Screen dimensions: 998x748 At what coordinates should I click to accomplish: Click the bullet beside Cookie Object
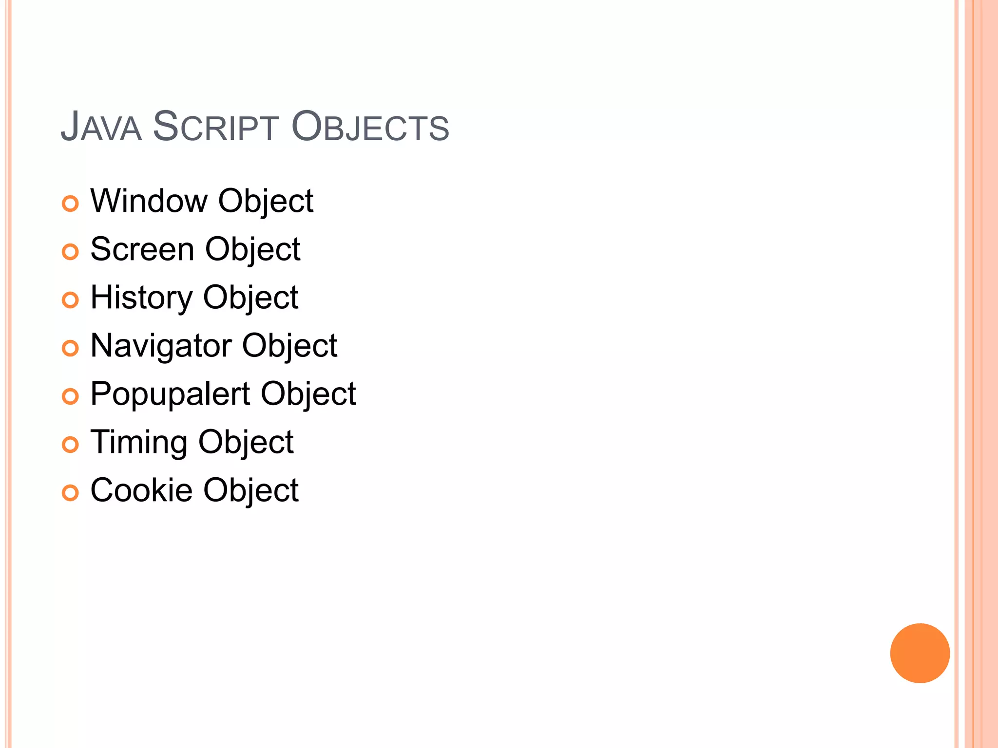(x=70, y=493)
